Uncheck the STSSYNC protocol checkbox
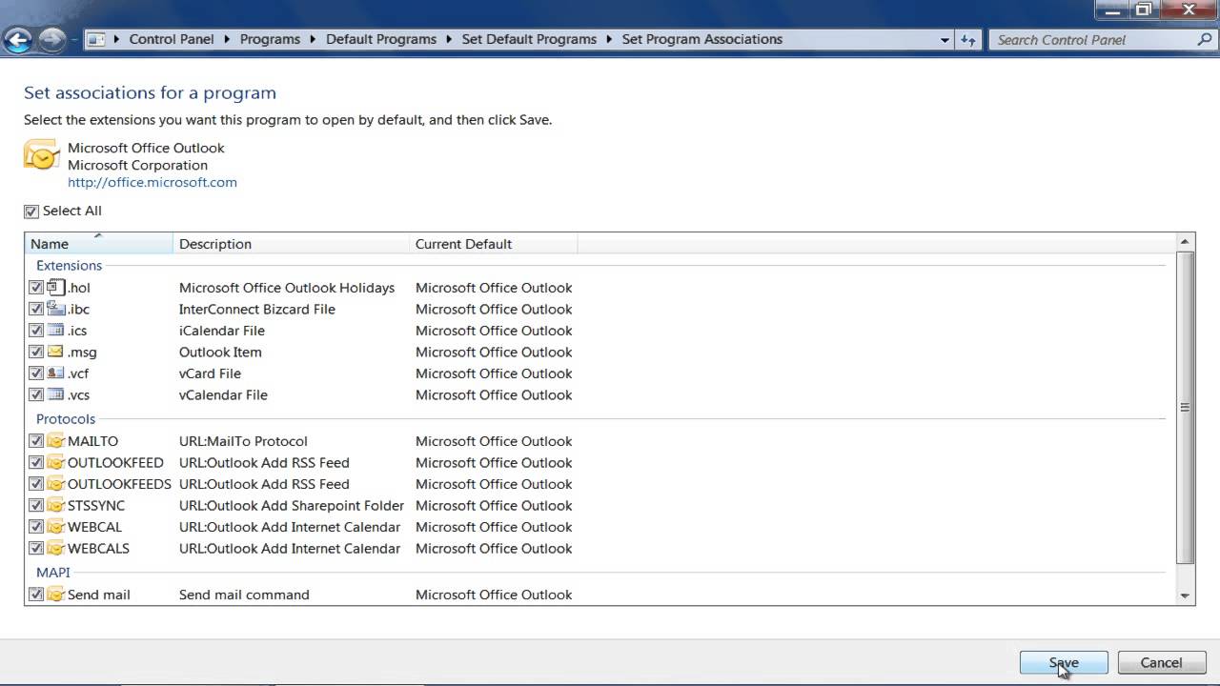This screenshot has width=1220, height=686. point(35,506)
